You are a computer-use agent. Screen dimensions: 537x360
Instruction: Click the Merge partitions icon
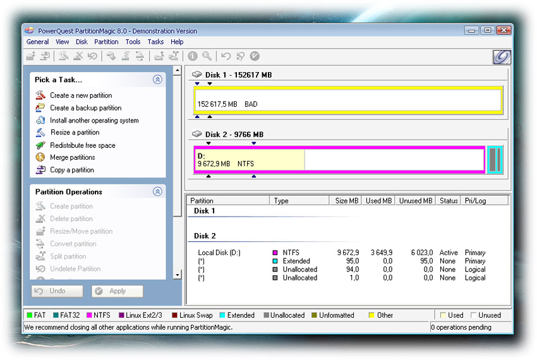(40, 157)
